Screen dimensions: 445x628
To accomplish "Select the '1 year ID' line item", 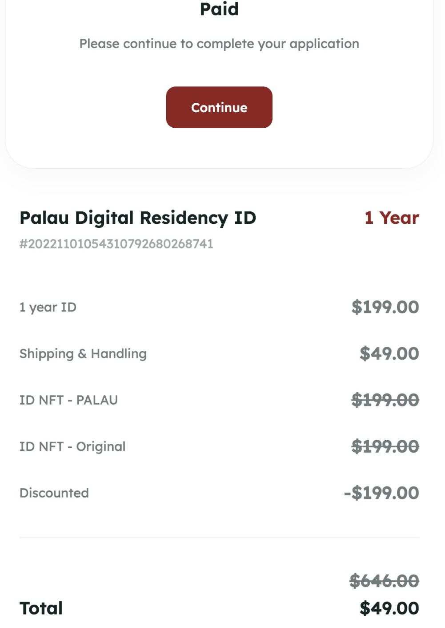I will [48, 308].
